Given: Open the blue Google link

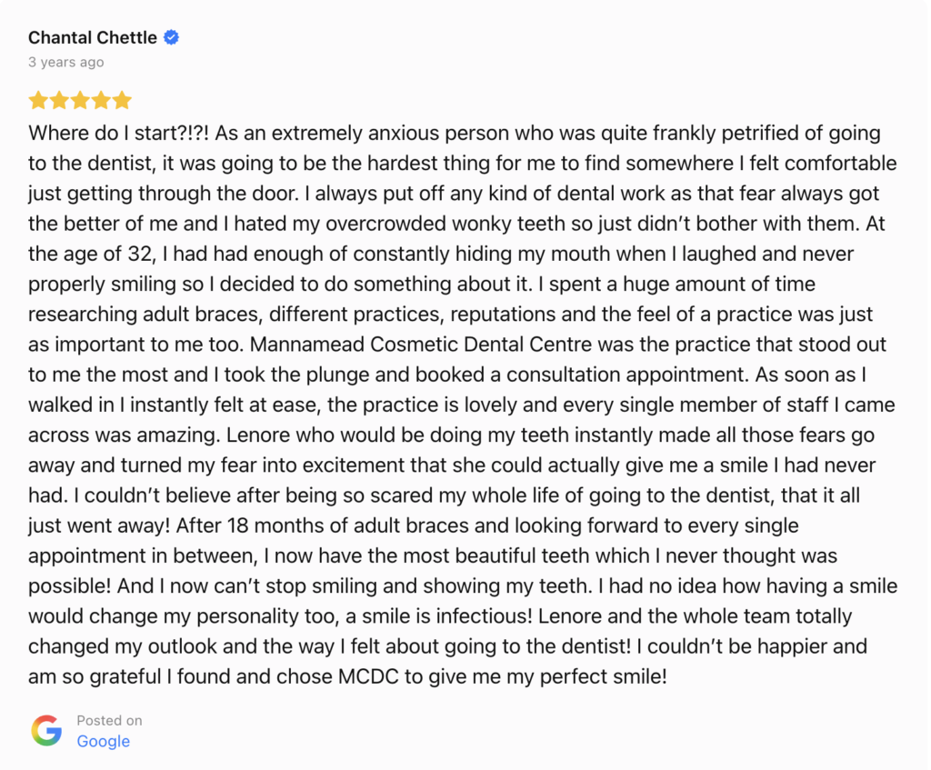Looking at the screenshot, I should (103, 741).
